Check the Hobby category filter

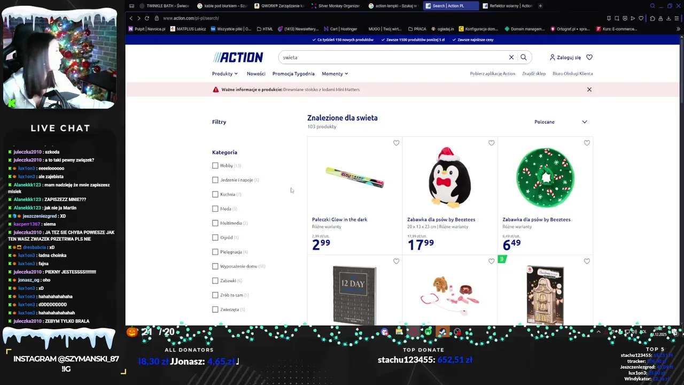(x=215, y=166)
